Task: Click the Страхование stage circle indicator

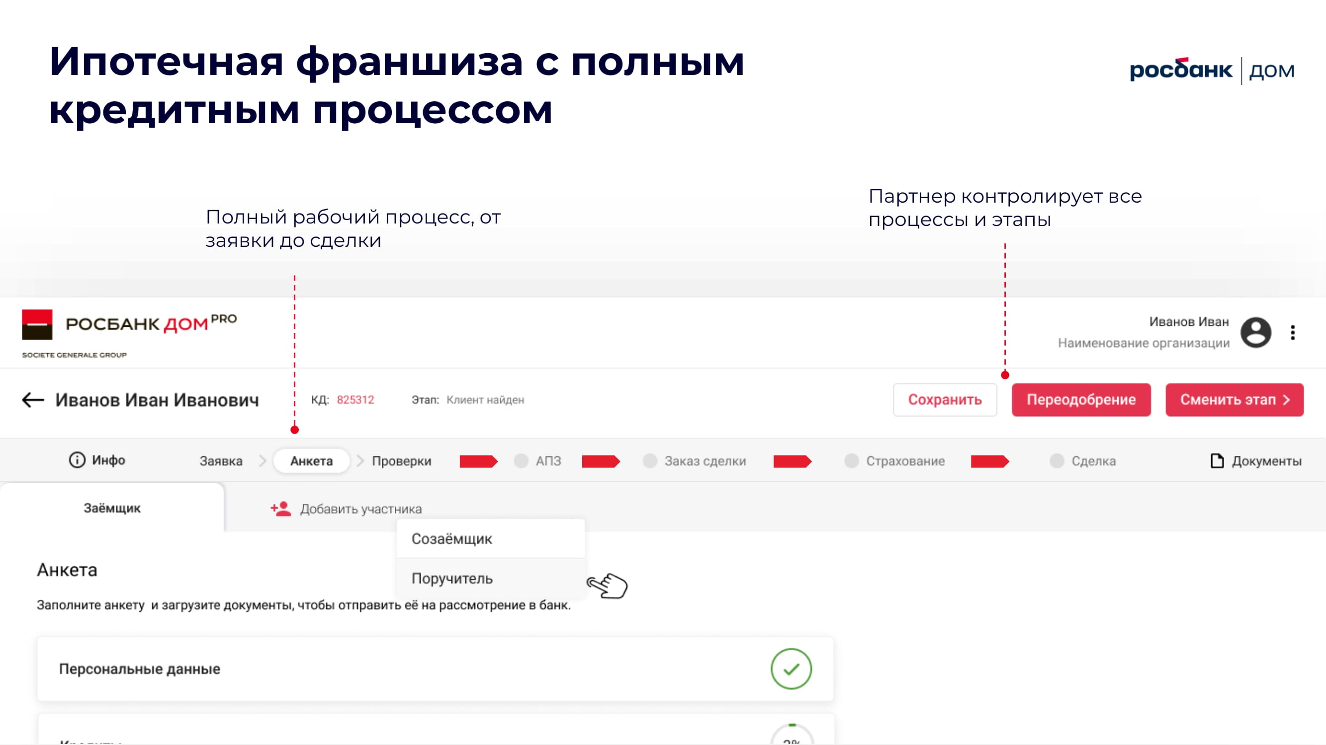Action: click(x=851, y=461)
